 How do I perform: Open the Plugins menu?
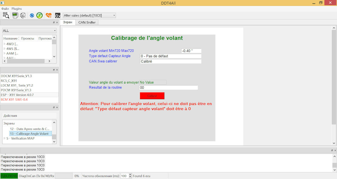(x=16, y=9)
